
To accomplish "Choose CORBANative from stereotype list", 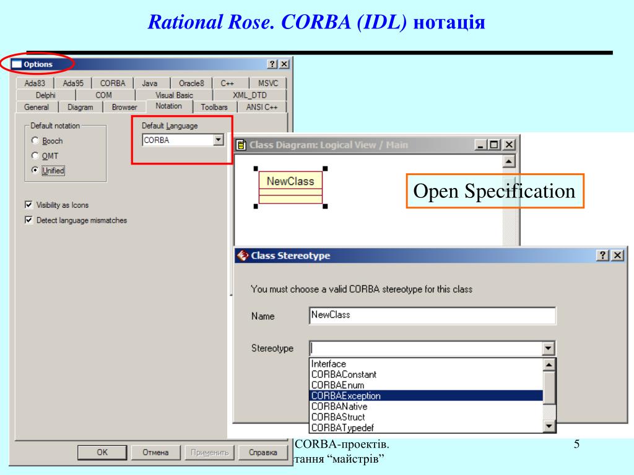I will 427,406.
